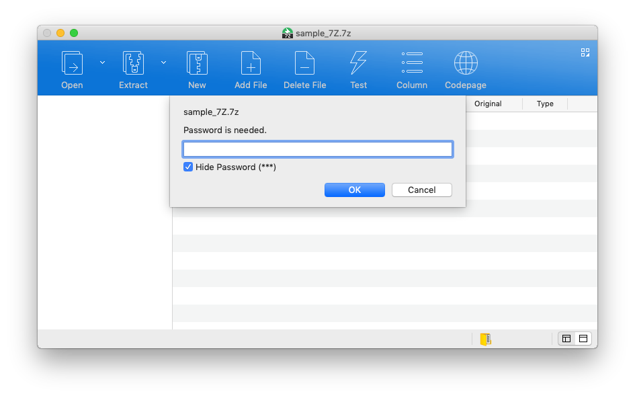Click the Extract toolbar icon

pos(133,63)
